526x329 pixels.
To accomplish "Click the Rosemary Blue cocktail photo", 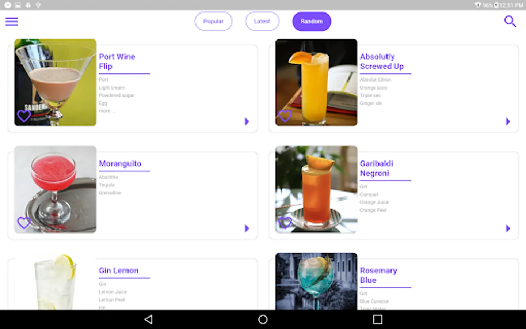I will [x=316, y=281].
